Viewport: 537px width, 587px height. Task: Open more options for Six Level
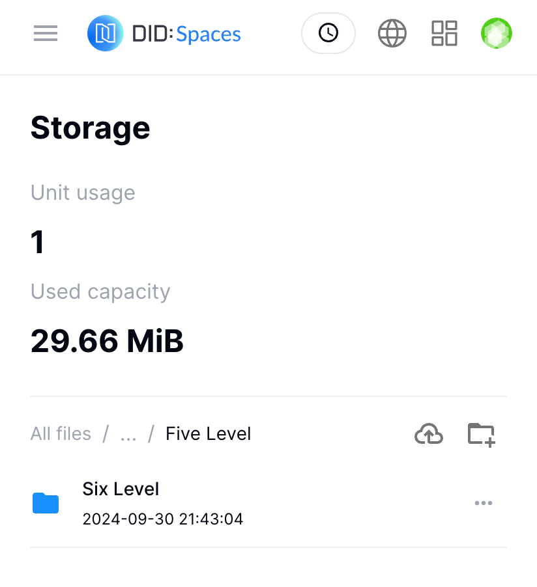click(484, 503)
